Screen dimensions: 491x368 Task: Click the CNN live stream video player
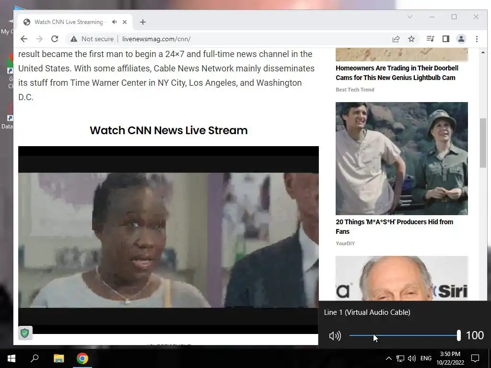[x=168, y=240]
